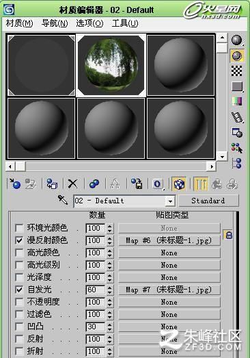
Task: Click the Go to Parent icon
Action: [x=217, y=184]
